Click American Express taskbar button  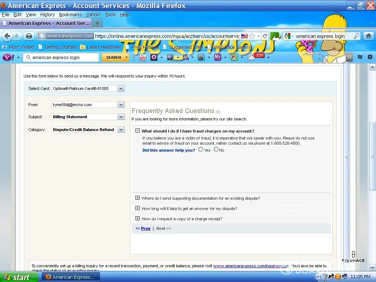[70, 277]
